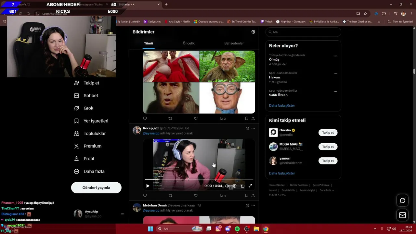Screen dimensions: 416x234
Task: Follow yamurr with Takip et
Action: pos(328,161)
